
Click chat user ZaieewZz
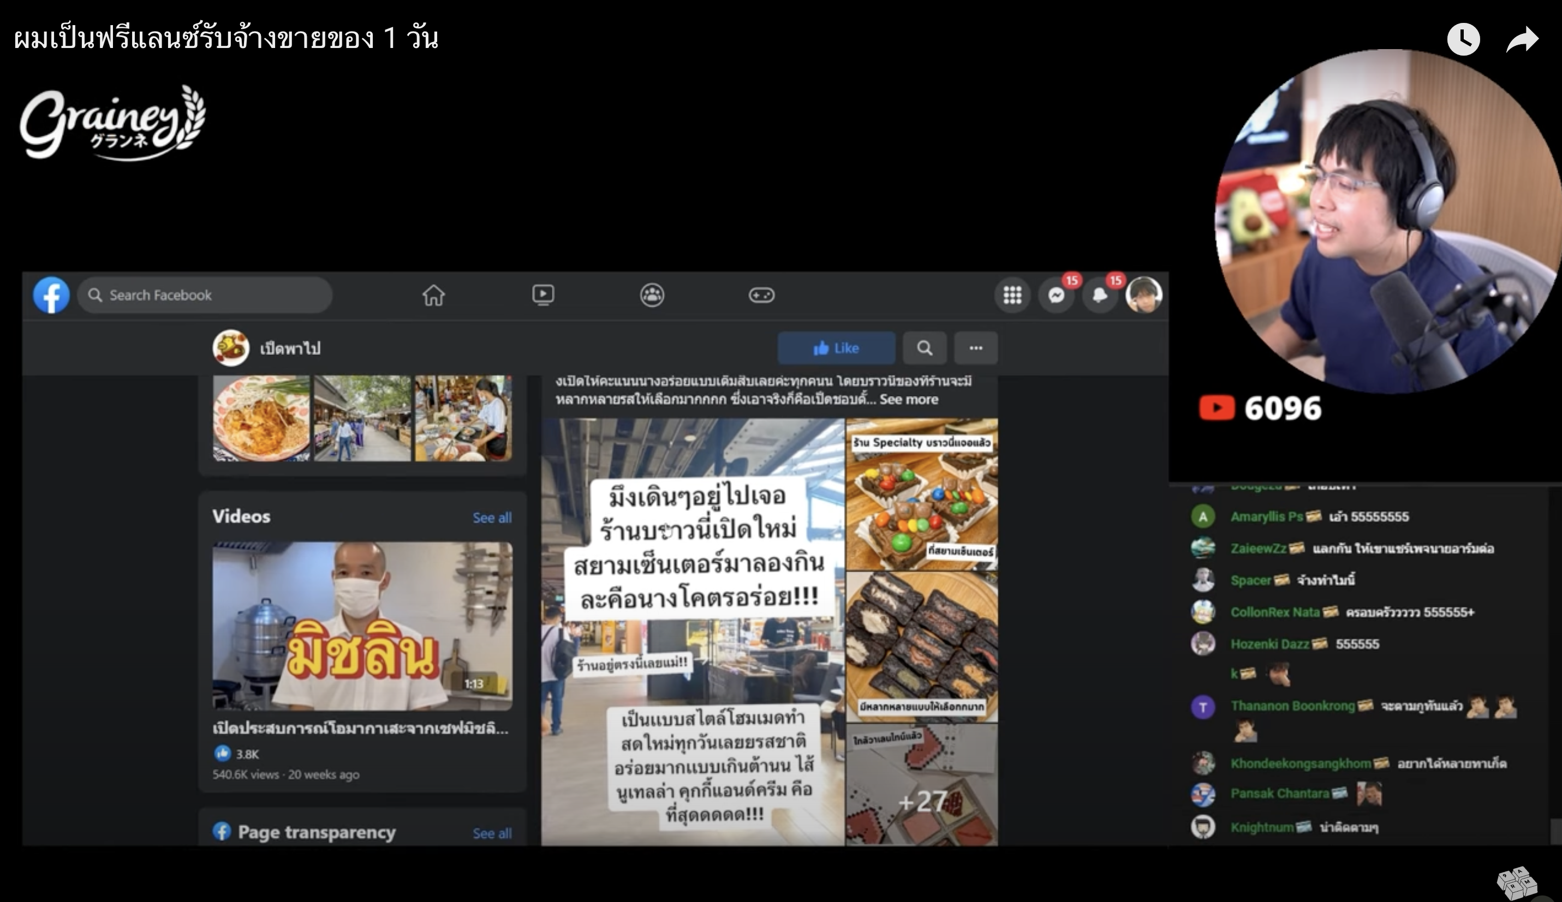1259,548
